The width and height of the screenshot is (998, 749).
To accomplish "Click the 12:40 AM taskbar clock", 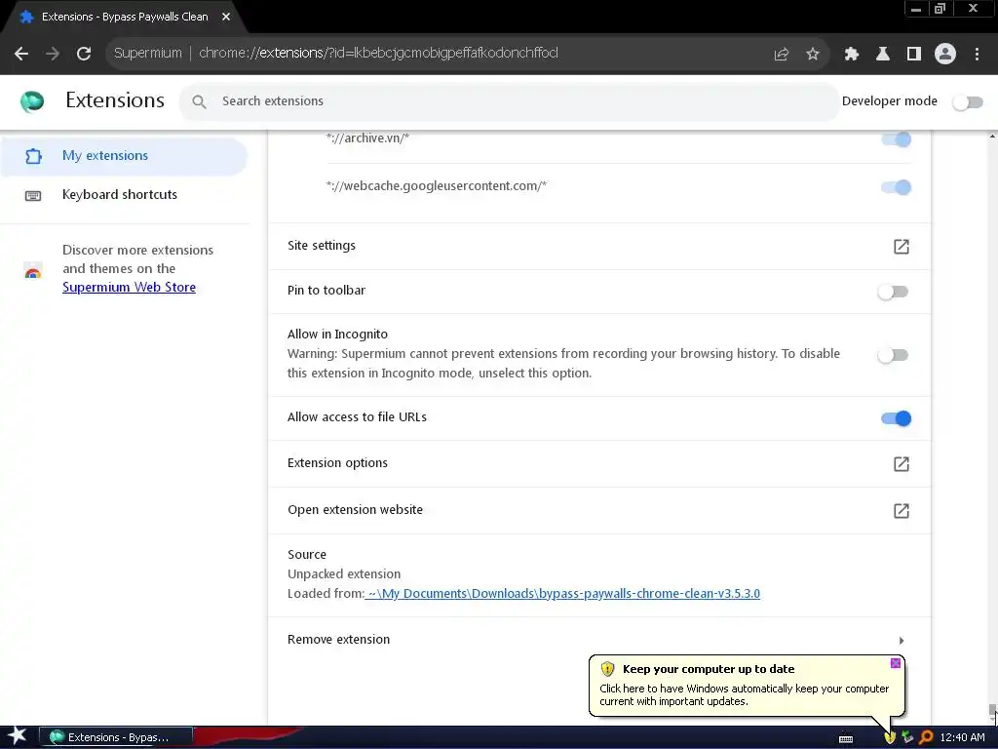I will point(962,737).
